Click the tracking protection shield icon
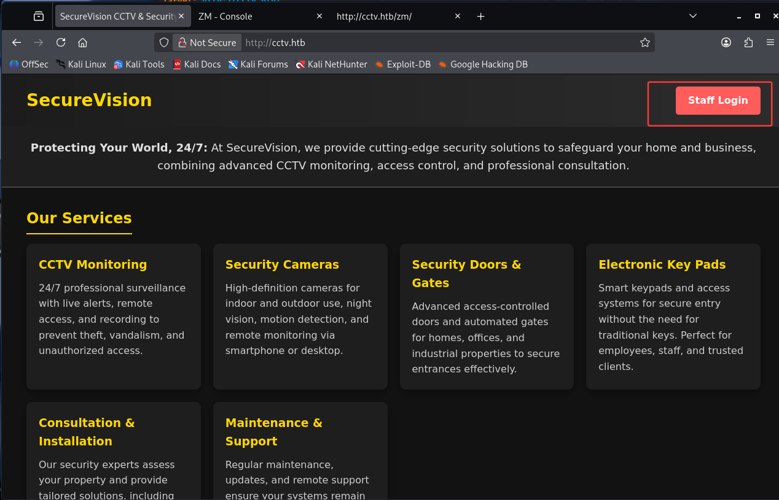The image size is (779, 500). [164, 42]
